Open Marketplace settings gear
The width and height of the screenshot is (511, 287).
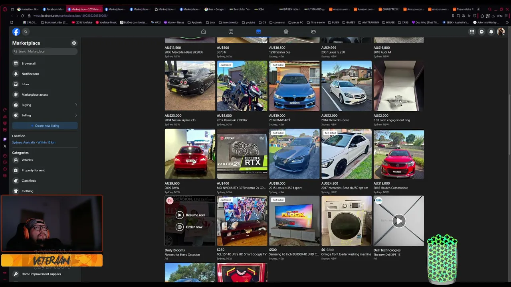tap(74, 43)
